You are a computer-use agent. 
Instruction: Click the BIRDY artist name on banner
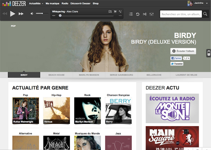[185, 35]
